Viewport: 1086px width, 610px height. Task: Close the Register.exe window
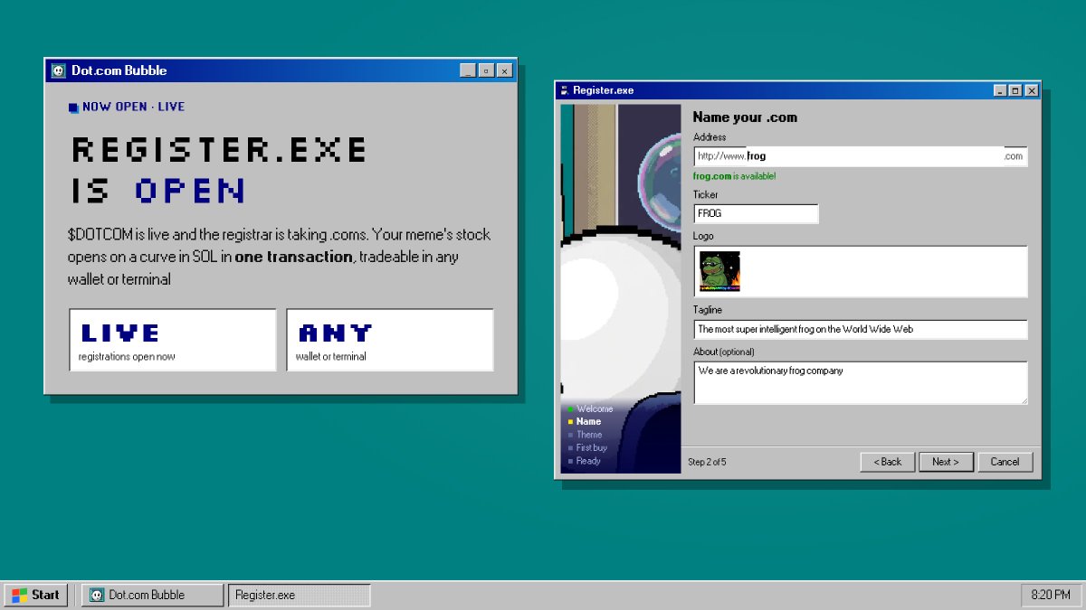[x=1030, y=90]
